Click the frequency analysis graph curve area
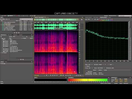Image resolution: width=132 pixels, height=99 pixels. click(x=107, y=41)
